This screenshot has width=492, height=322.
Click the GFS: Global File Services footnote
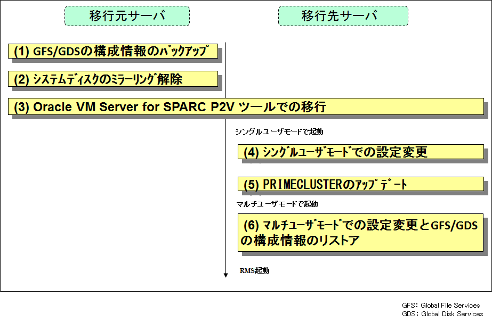(441, 306)
